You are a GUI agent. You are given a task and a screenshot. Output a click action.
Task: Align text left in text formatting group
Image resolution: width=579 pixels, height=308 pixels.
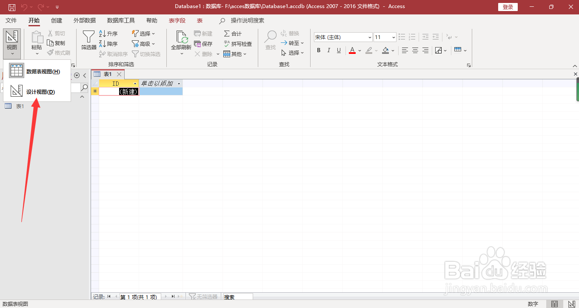pos(405,50)
